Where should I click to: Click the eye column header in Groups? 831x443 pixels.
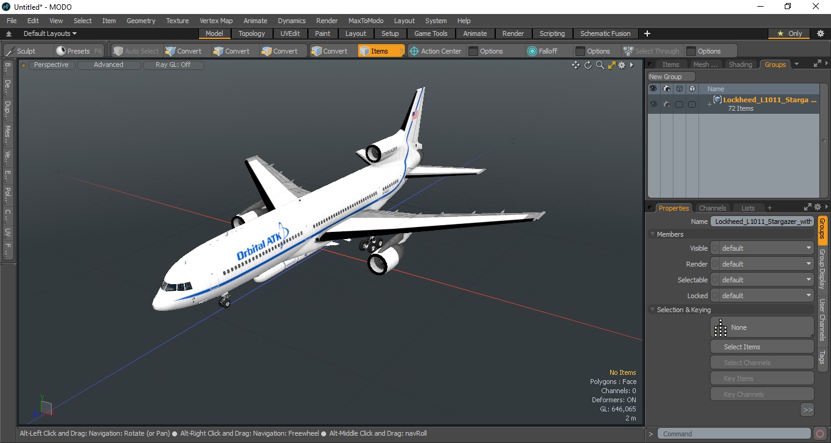[x=653, y=89]
